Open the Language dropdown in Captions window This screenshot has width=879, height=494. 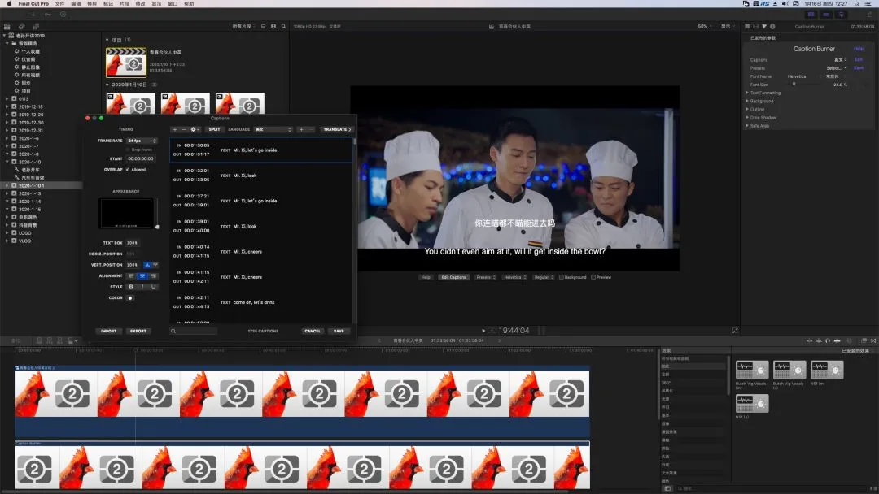tap(273, 129)
